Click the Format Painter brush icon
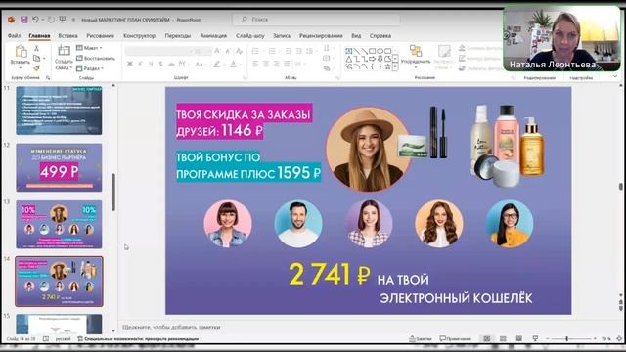The height and width of the screenshot is (352, 626). (36, 68)
